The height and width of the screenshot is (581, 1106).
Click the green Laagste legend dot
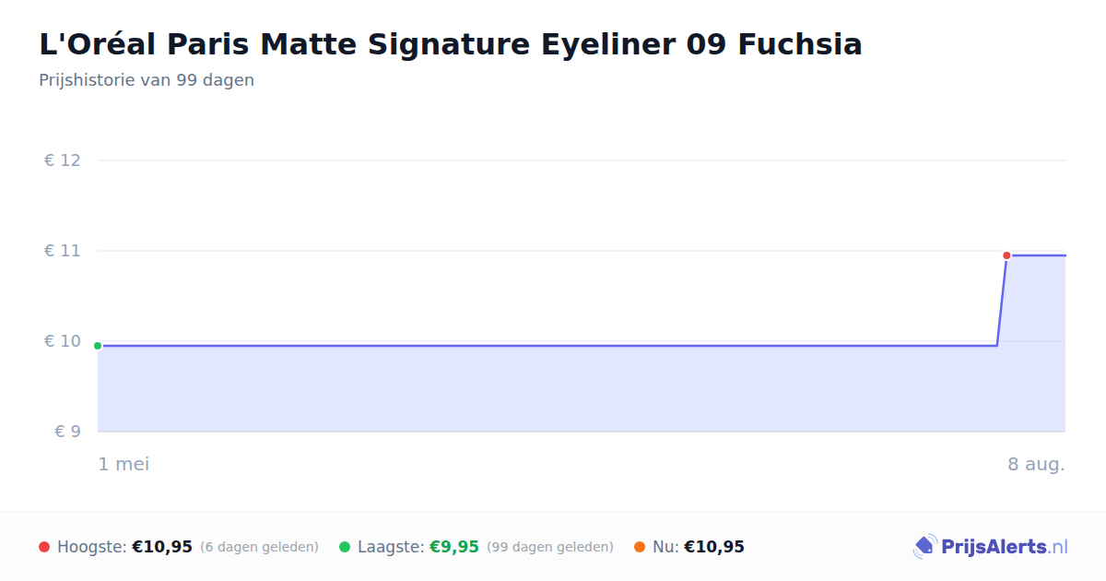point(345,547)
